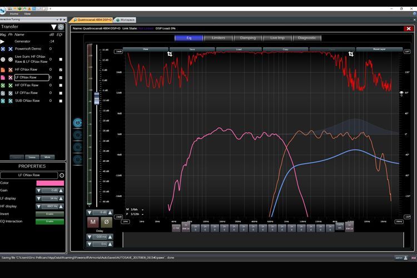The width and height of the screenshot is (417, 278).
Task: Enable the EQ Interaction toggle
Action: tap(50, 221)
